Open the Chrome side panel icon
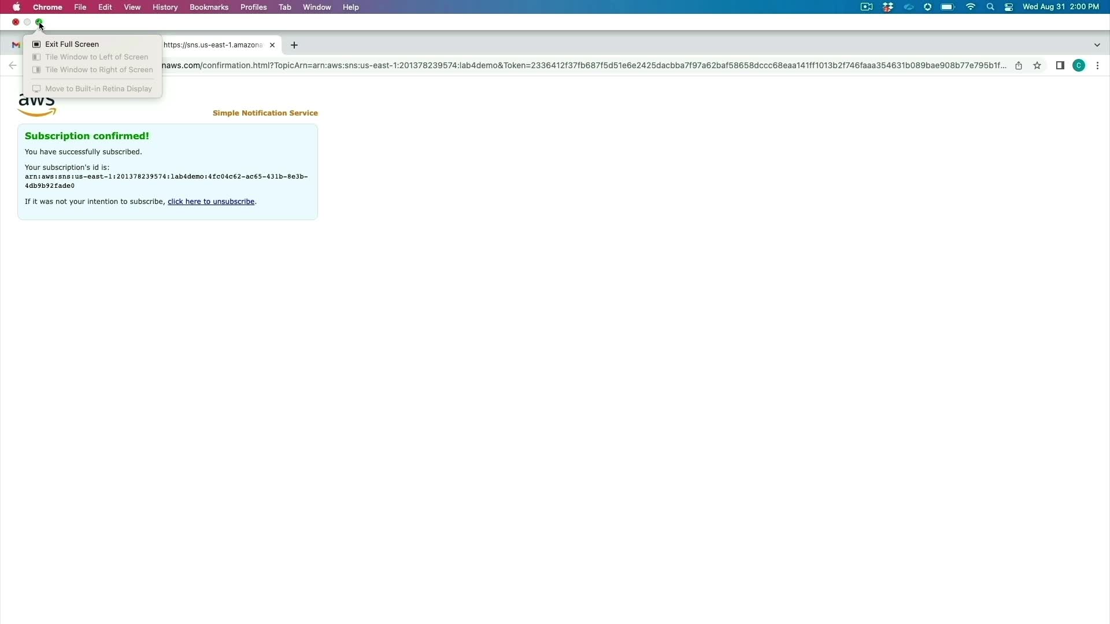The height and width of the screenshot is (624, 1110). (x=1060, y=66)
